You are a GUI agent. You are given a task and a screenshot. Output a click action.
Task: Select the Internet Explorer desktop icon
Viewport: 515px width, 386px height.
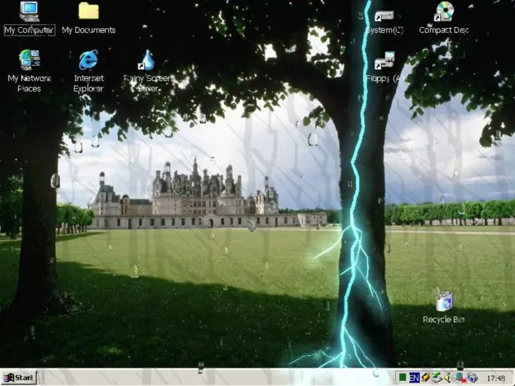[x=88, y=60]
